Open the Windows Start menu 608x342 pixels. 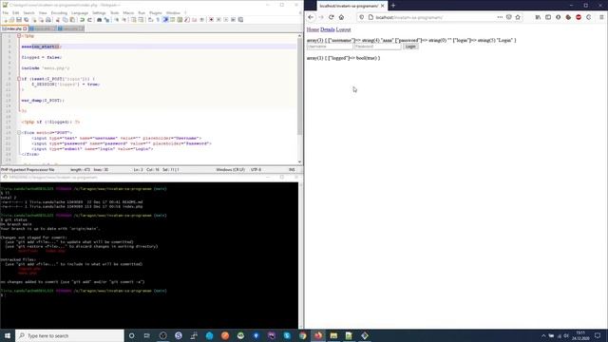pos(8,335)
